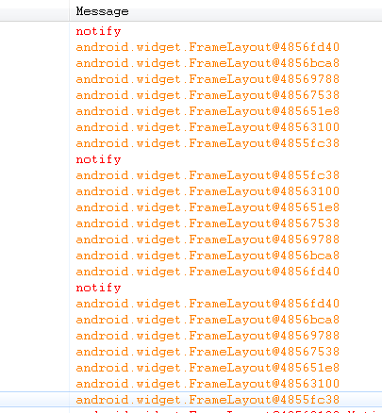Select FrameLayout@4855fc38 line directly below second notify

coord(208,175)
